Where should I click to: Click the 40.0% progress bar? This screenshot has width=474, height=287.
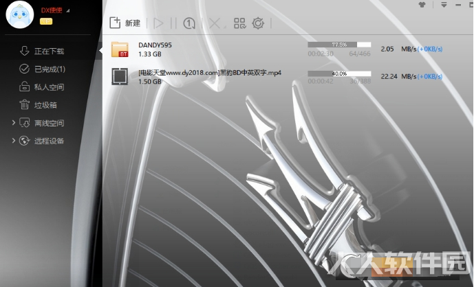point(339,73)
